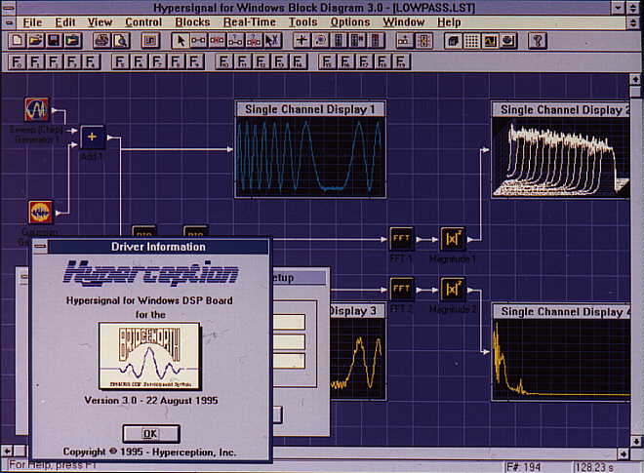Image resolution: width=644 pixels, height=473 pixels.
Task: Open the Window menu
Action: [x=404, y=22]
